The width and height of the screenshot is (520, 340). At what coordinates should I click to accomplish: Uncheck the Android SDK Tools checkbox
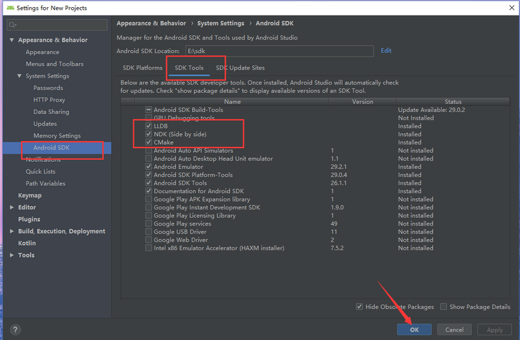[149, 183]
